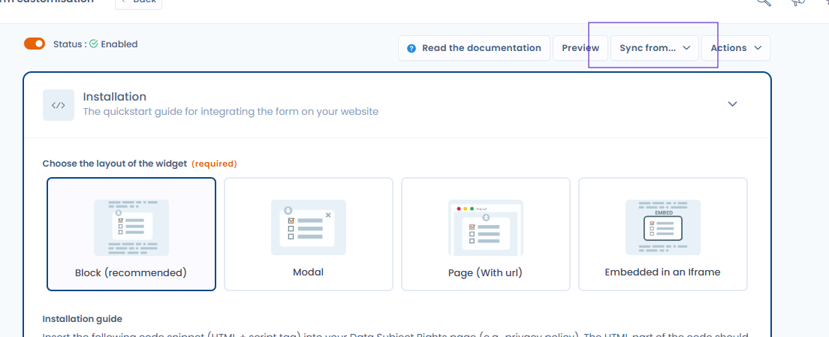The image size is (829, 337).
Task: Open the Sync from dropdown
Action: (655, 48)
